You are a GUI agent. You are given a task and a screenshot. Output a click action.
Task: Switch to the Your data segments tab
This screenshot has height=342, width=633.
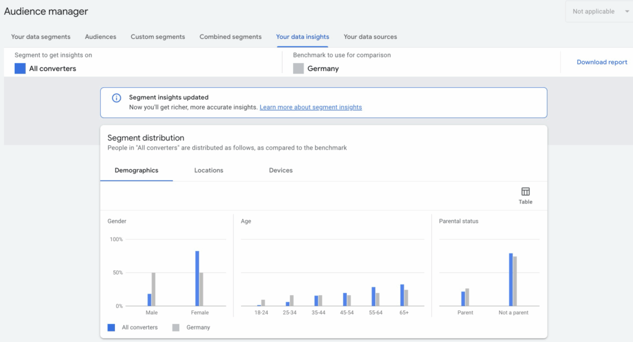(41, 37)
